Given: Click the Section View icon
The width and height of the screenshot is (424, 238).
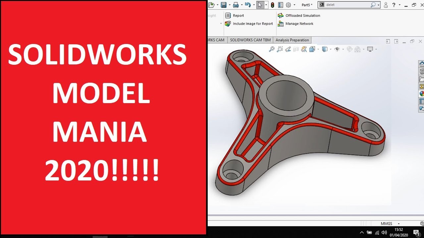Looking at the screenshot, I should click(296, 49).
